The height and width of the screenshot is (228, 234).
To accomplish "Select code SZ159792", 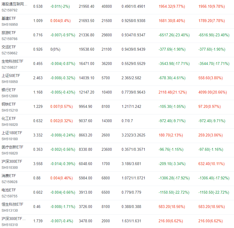I will click(9, 10).
